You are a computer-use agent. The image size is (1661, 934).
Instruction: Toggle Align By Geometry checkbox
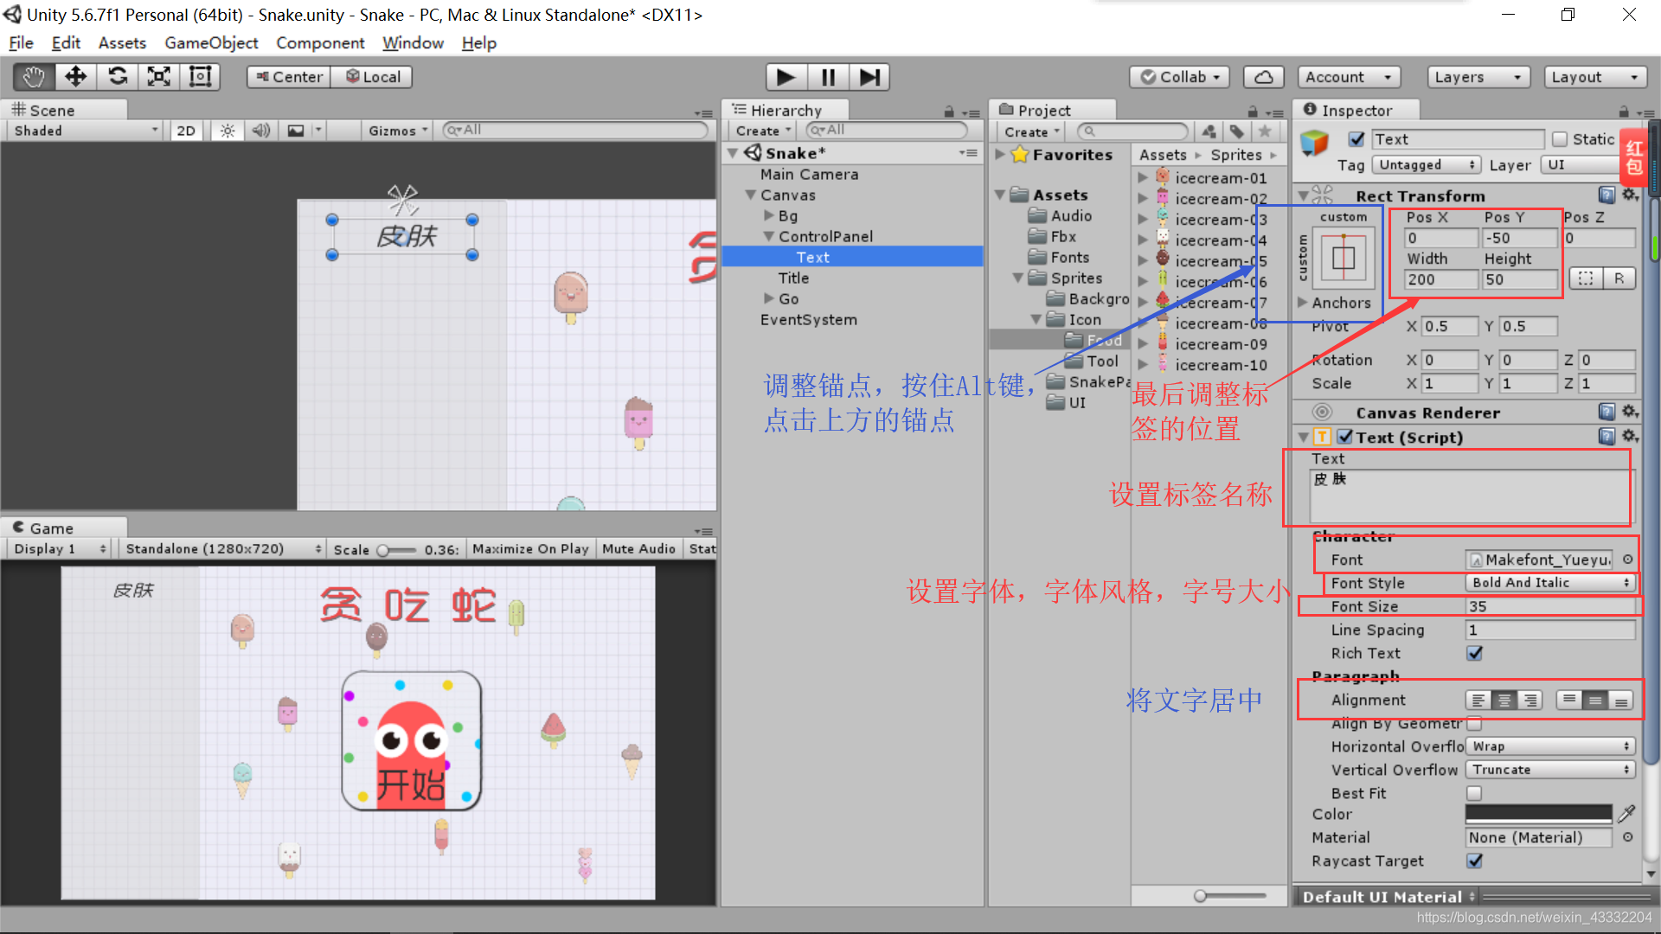coord(1475,723)
